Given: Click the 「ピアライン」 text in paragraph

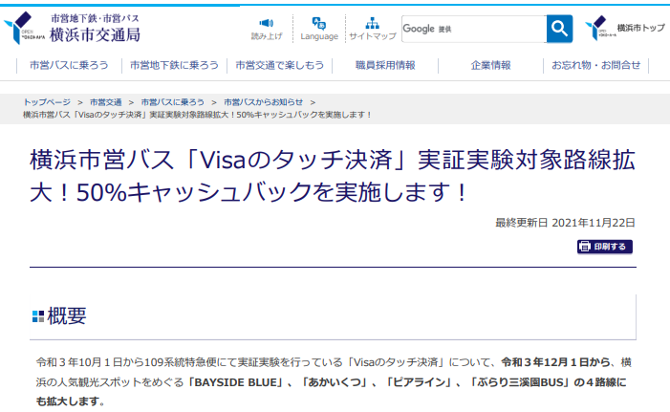Looking at the screenshot, I should [419, 382].
